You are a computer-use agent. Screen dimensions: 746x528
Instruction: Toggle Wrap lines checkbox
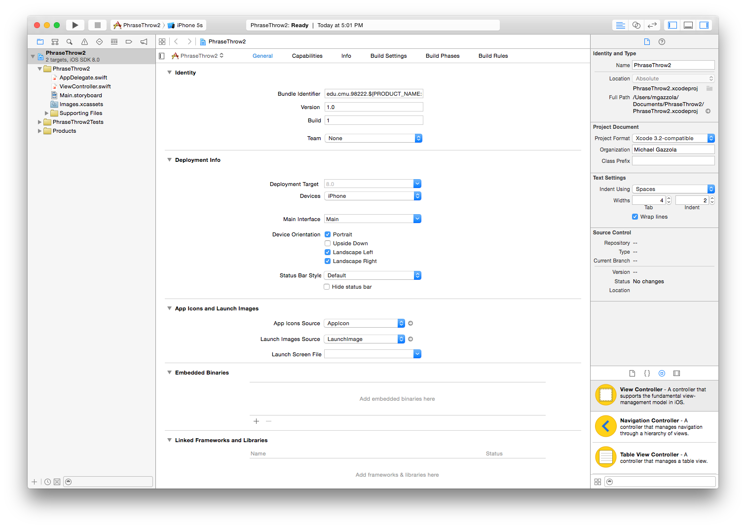point(635,217)
